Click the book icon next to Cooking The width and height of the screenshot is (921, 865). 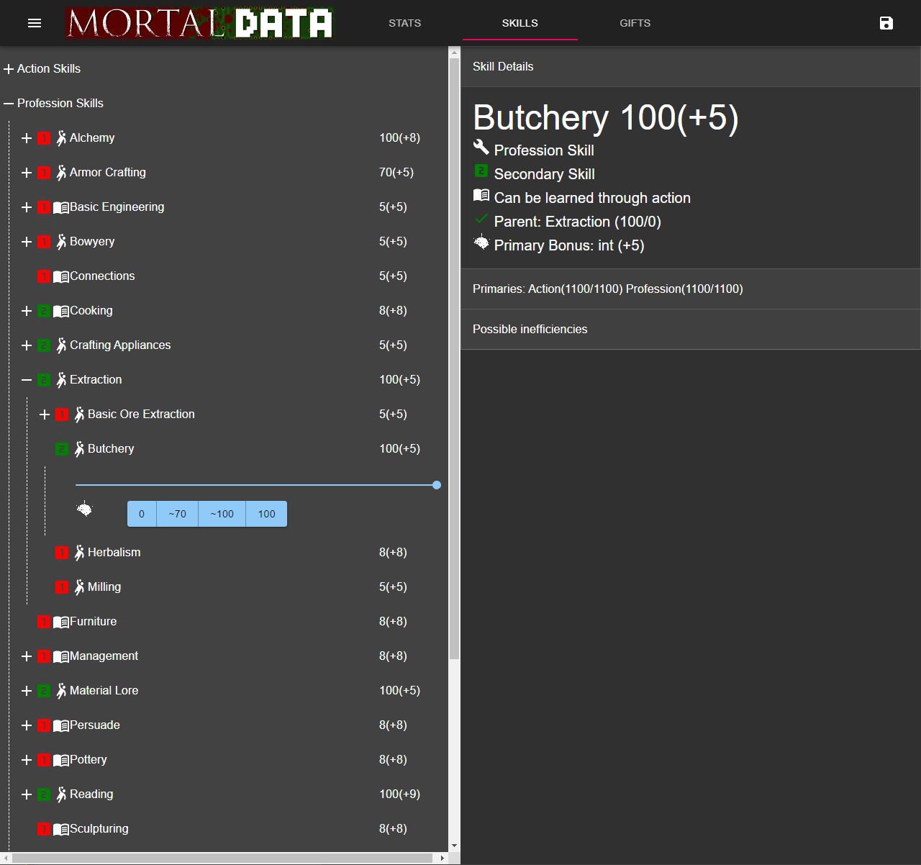coord(61,311)
